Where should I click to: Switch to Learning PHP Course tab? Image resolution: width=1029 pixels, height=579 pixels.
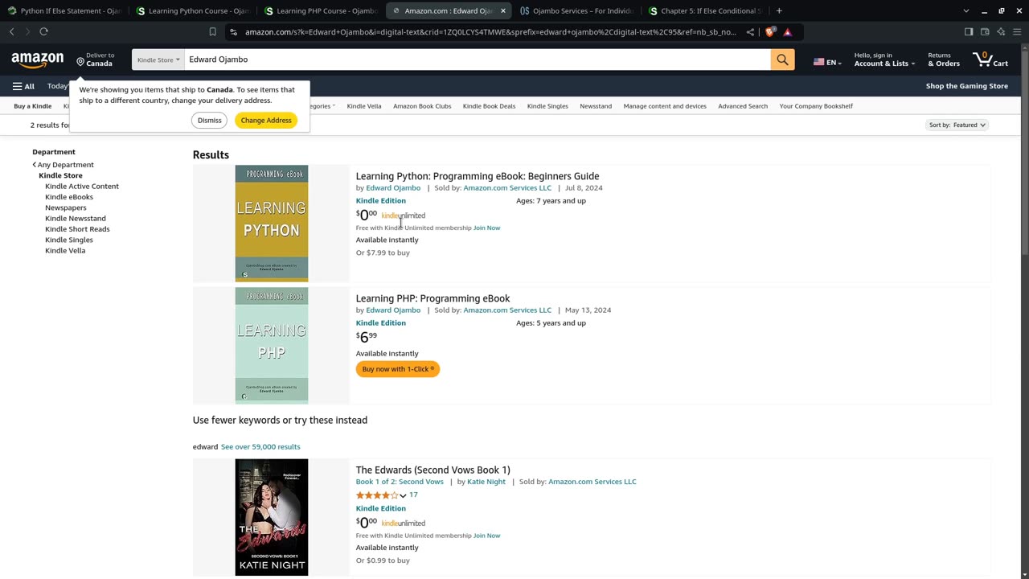pos(320,10)
